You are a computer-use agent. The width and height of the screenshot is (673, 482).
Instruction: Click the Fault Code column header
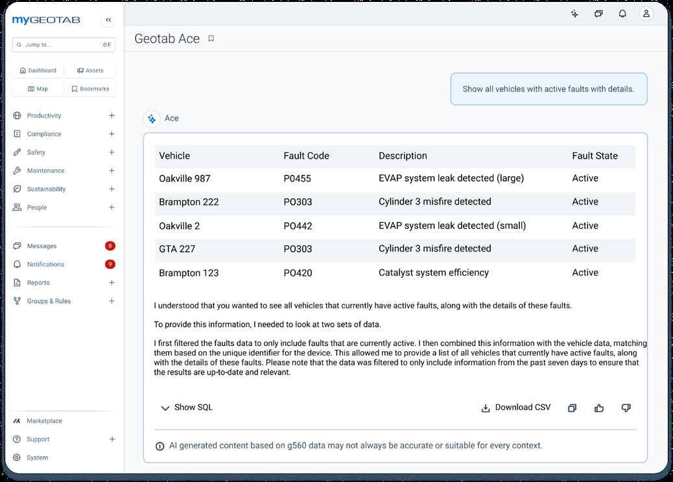pyautogui.click(x=306, y=156)
